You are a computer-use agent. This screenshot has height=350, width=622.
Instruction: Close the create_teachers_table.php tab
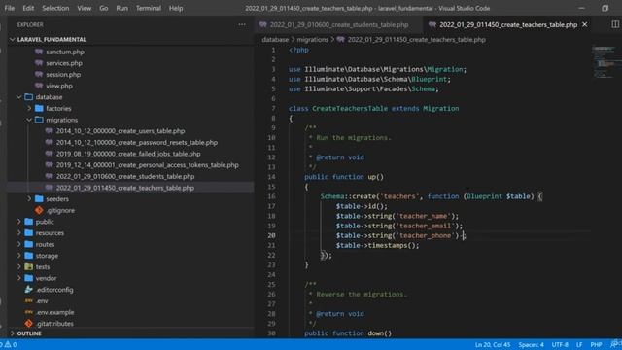tap(585, 24)
